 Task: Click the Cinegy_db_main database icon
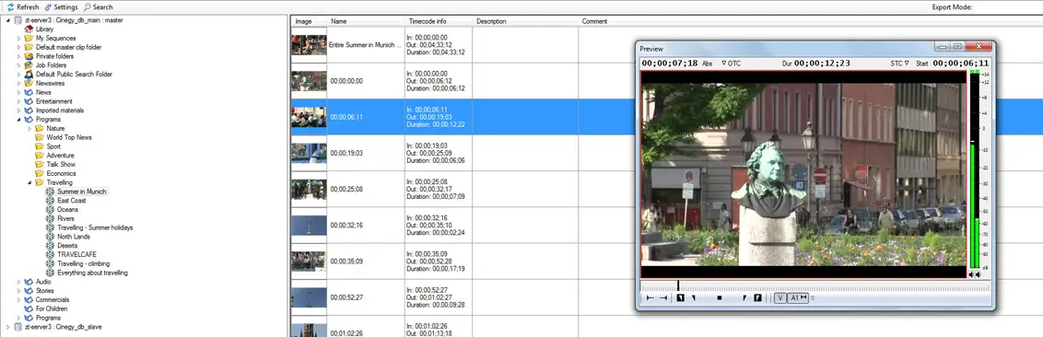pos(18,20)
